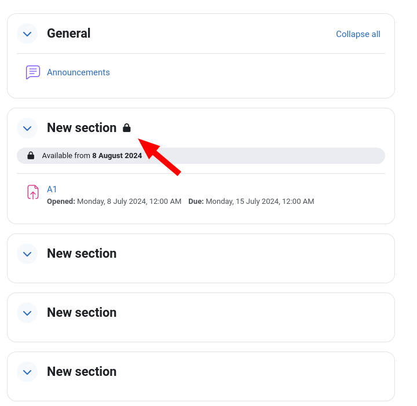Select the locked New section heading text
Screen dimensions: 417x406
click(82, 128)
